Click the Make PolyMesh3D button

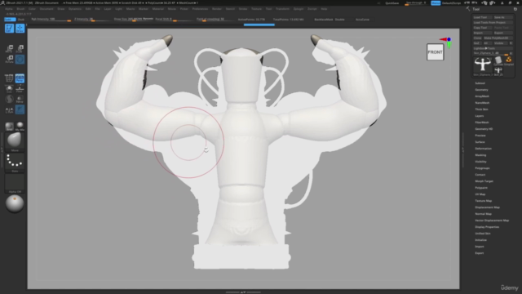[x=498, y=38]
